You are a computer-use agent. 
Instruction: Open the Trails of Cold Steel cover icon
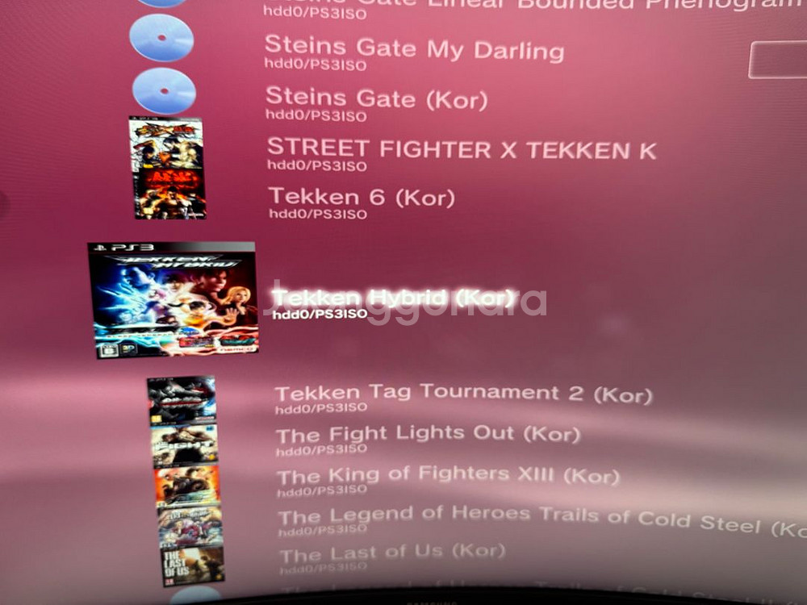190,528
